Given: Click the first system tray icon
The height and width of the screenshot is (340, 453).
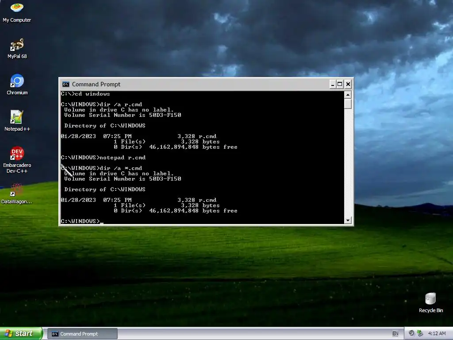Looking at the screenshot, I should (411, 333).
